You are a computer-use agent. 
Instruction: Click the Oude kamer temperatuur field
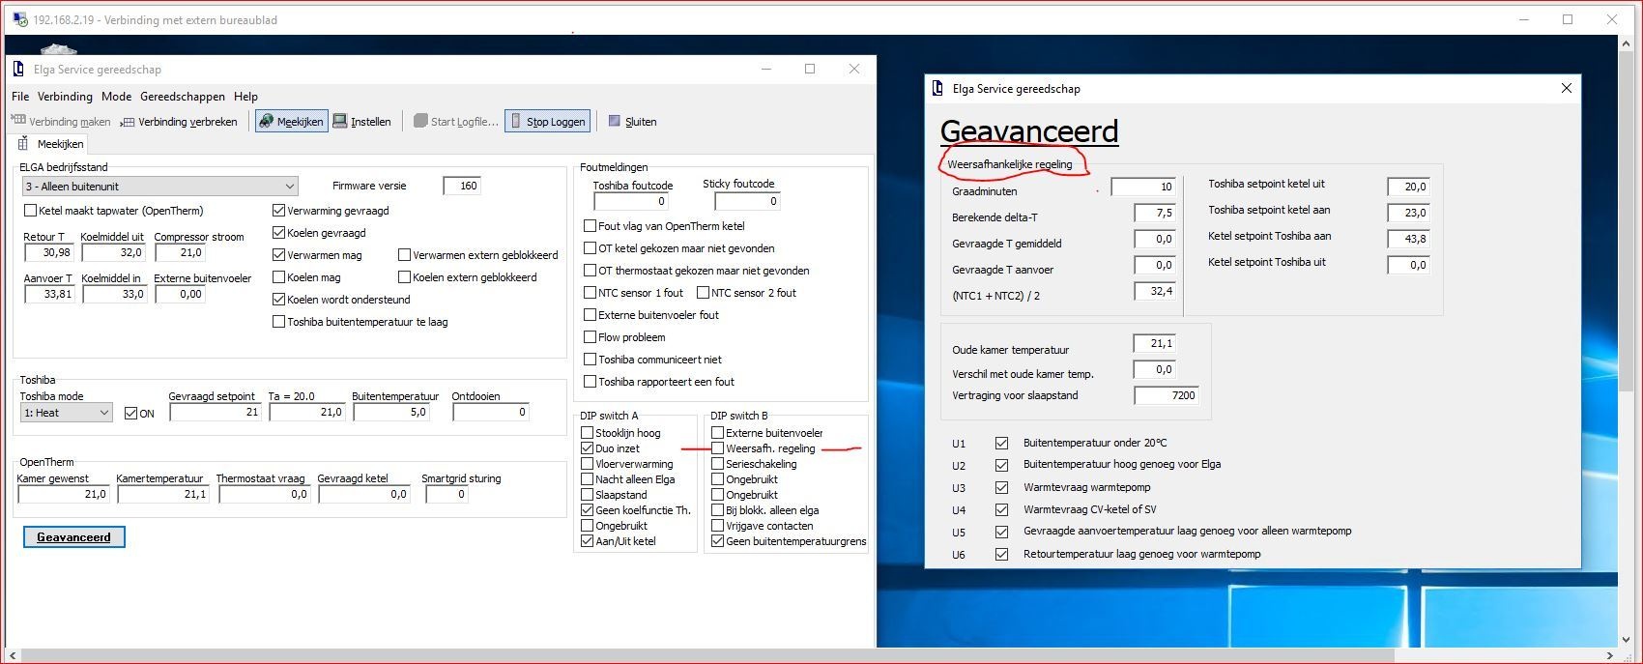1155,344
